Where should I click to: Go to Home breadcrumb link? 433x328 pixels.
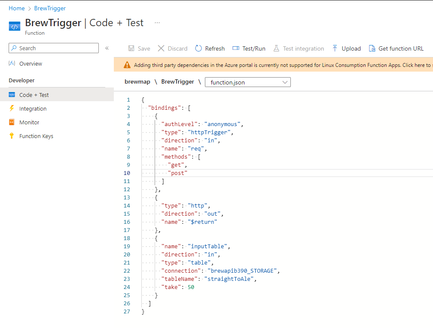point(17,8)
